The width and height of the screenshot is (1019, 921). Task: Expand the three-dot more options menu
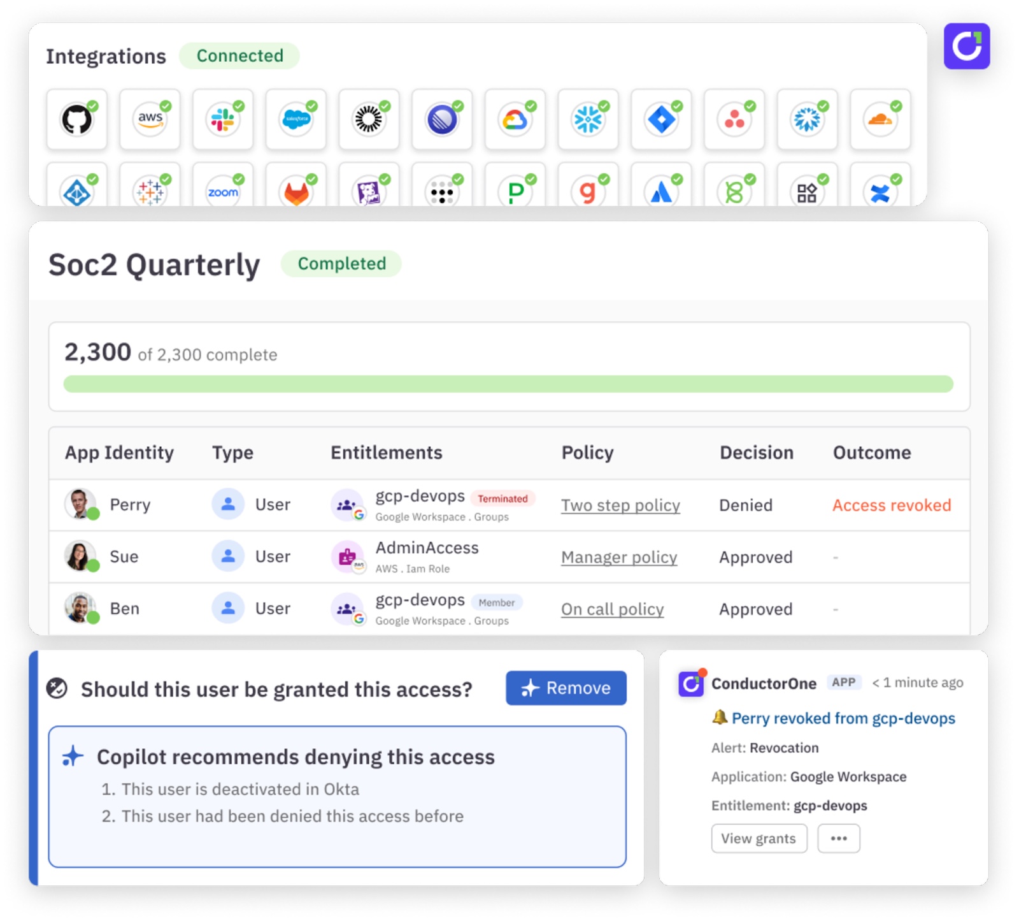tap(838, 838)
